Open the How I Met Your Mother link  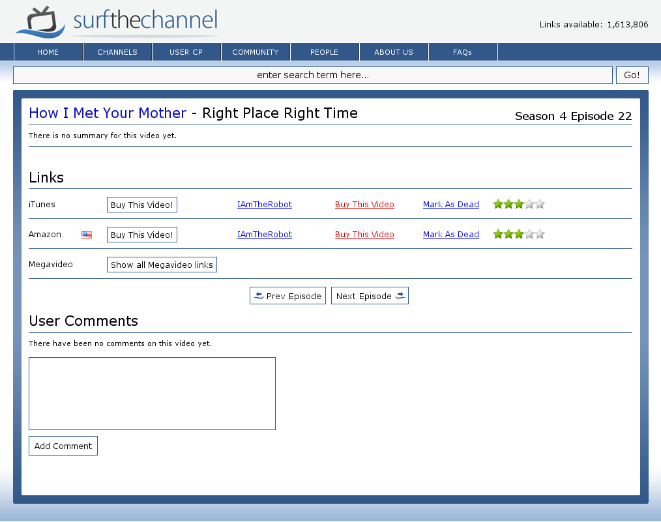[108, 113]
